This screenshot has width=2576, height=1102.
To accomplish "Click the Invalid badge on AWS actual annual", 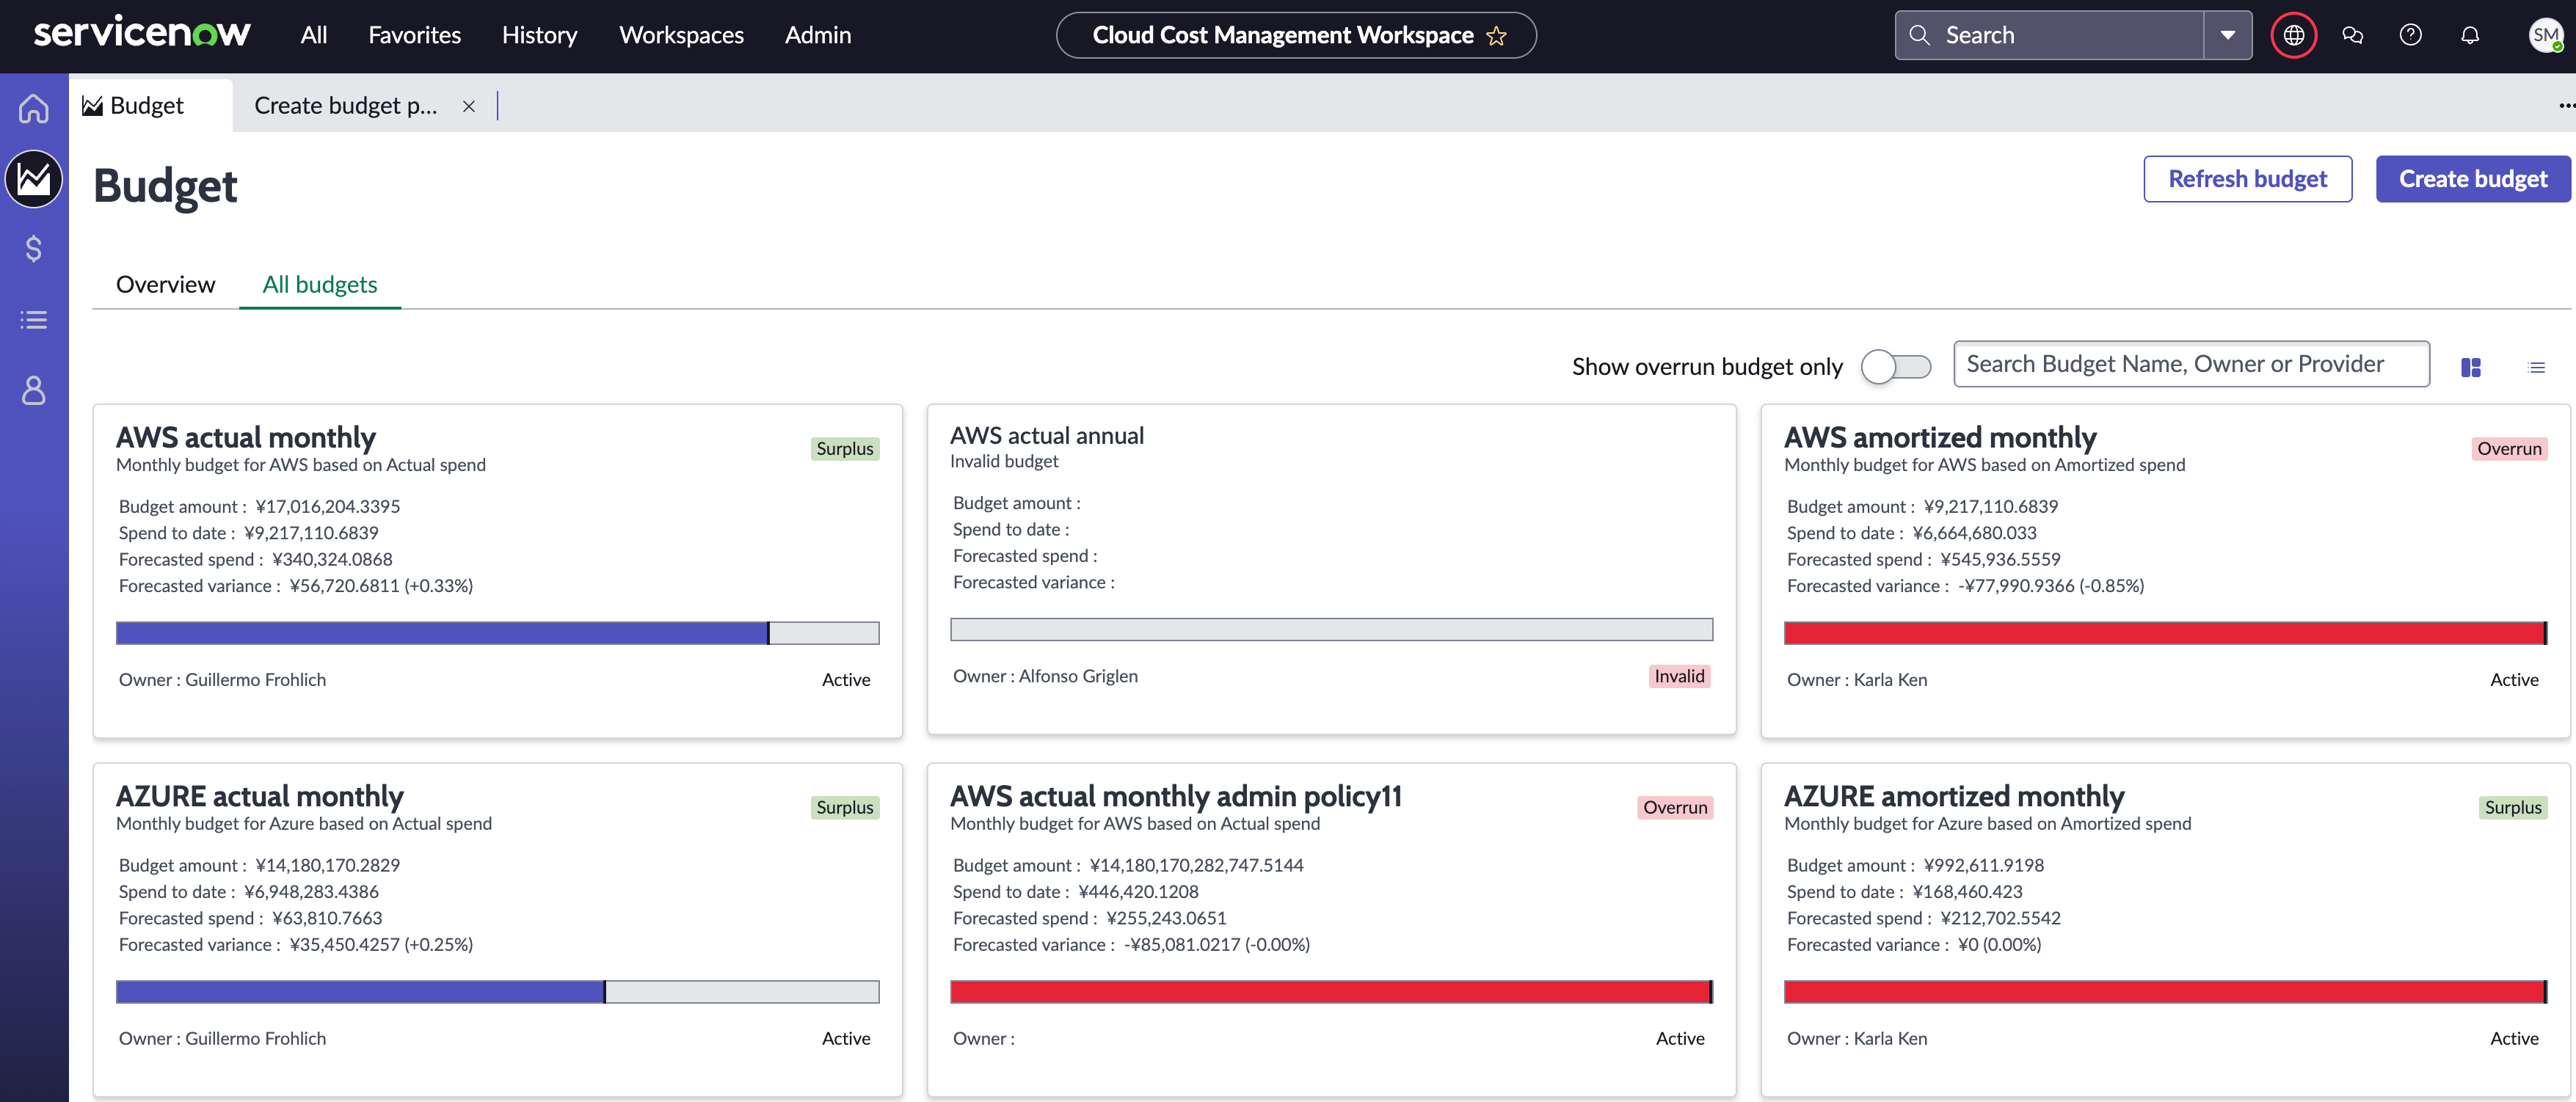I will pyautogui.click(x=1680, y=677).
